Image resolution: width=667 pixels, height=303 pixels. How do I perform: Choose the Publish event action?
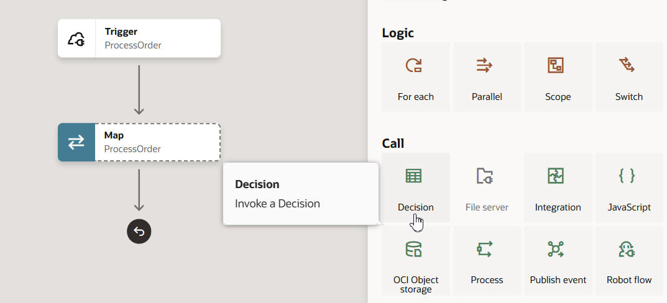tap(558, 261)
